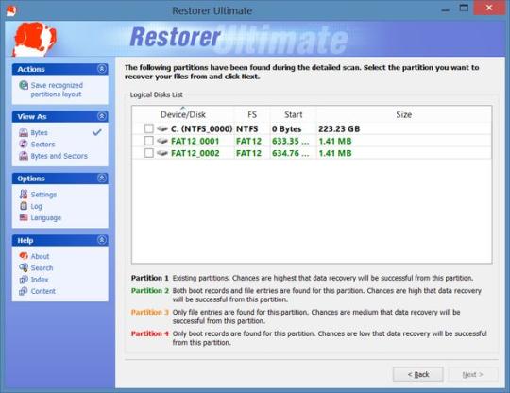Click the Log clipboard icon
The width and height of the screenshot is (510, 393).
[24, 206]
